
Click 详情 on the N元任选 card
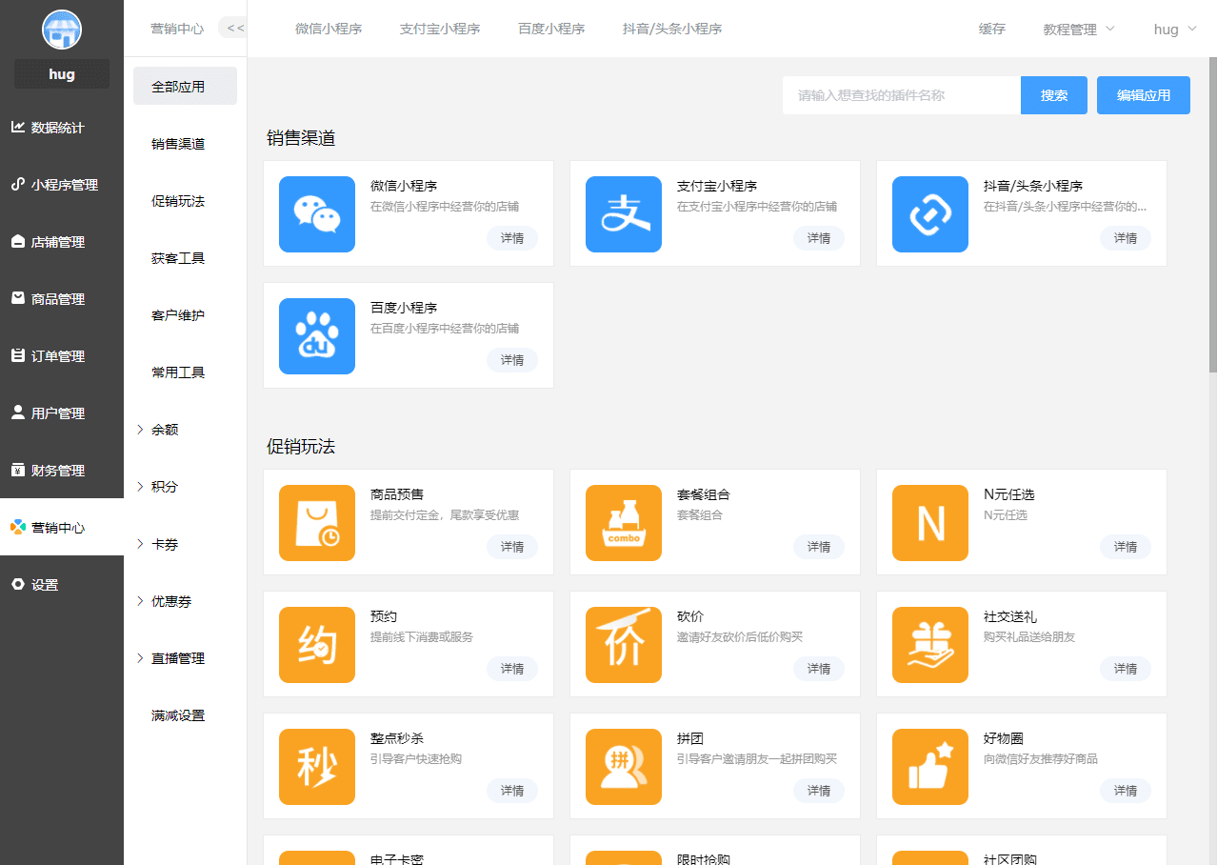click(1126, 547)
